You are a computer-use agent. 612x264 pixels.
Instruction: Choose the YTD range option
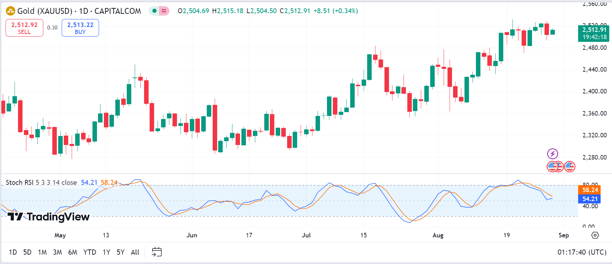click(x=90, y=252)
